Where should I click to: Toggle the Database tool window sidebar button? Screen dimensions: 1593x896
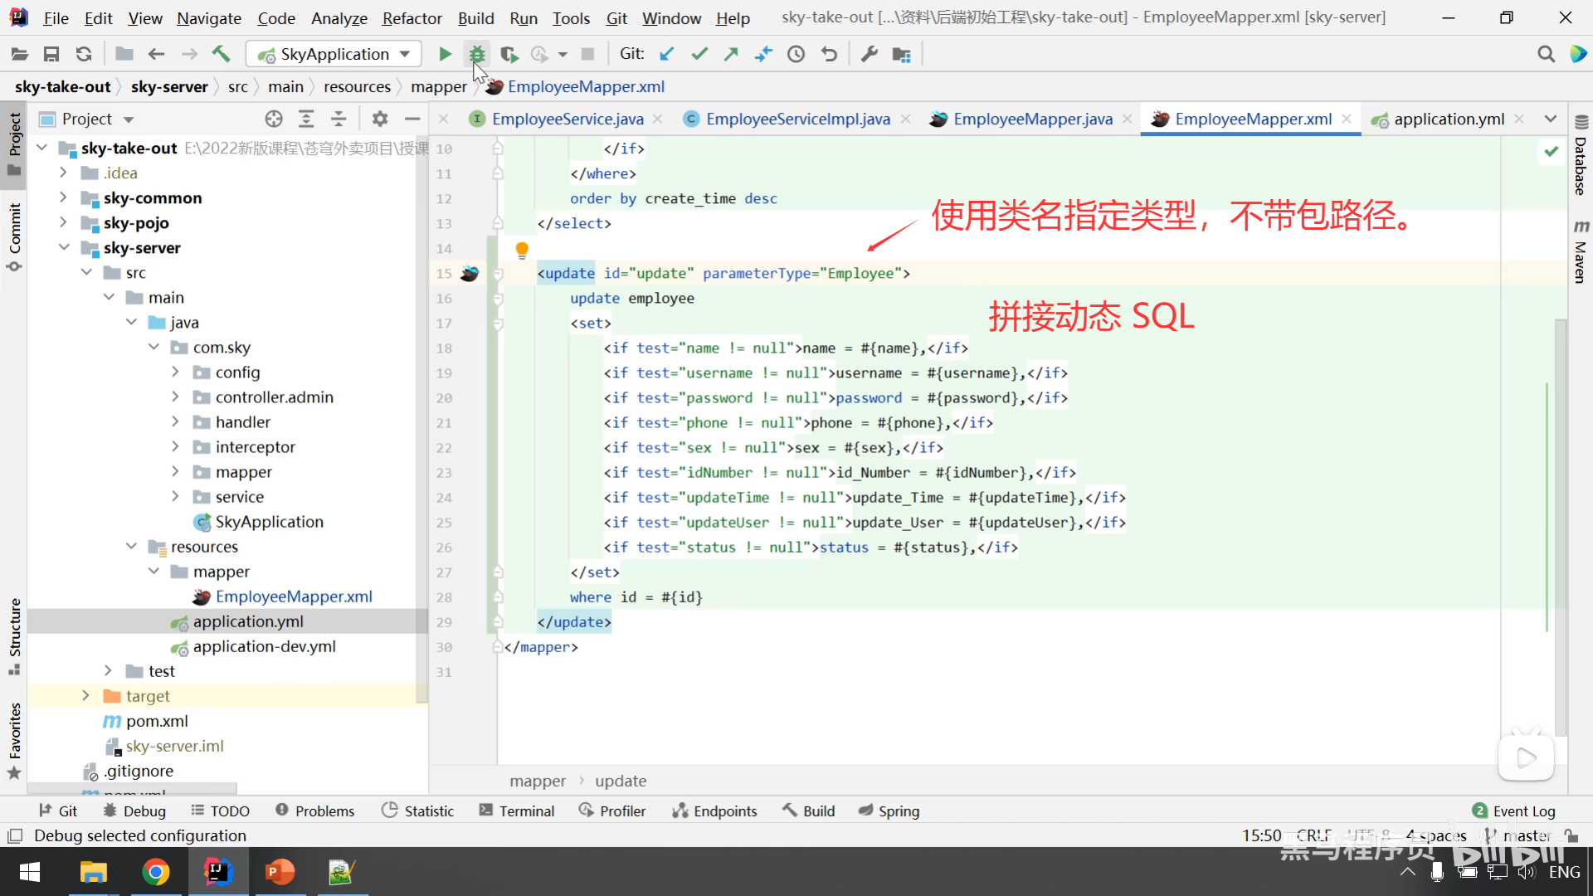(1581, 158)
